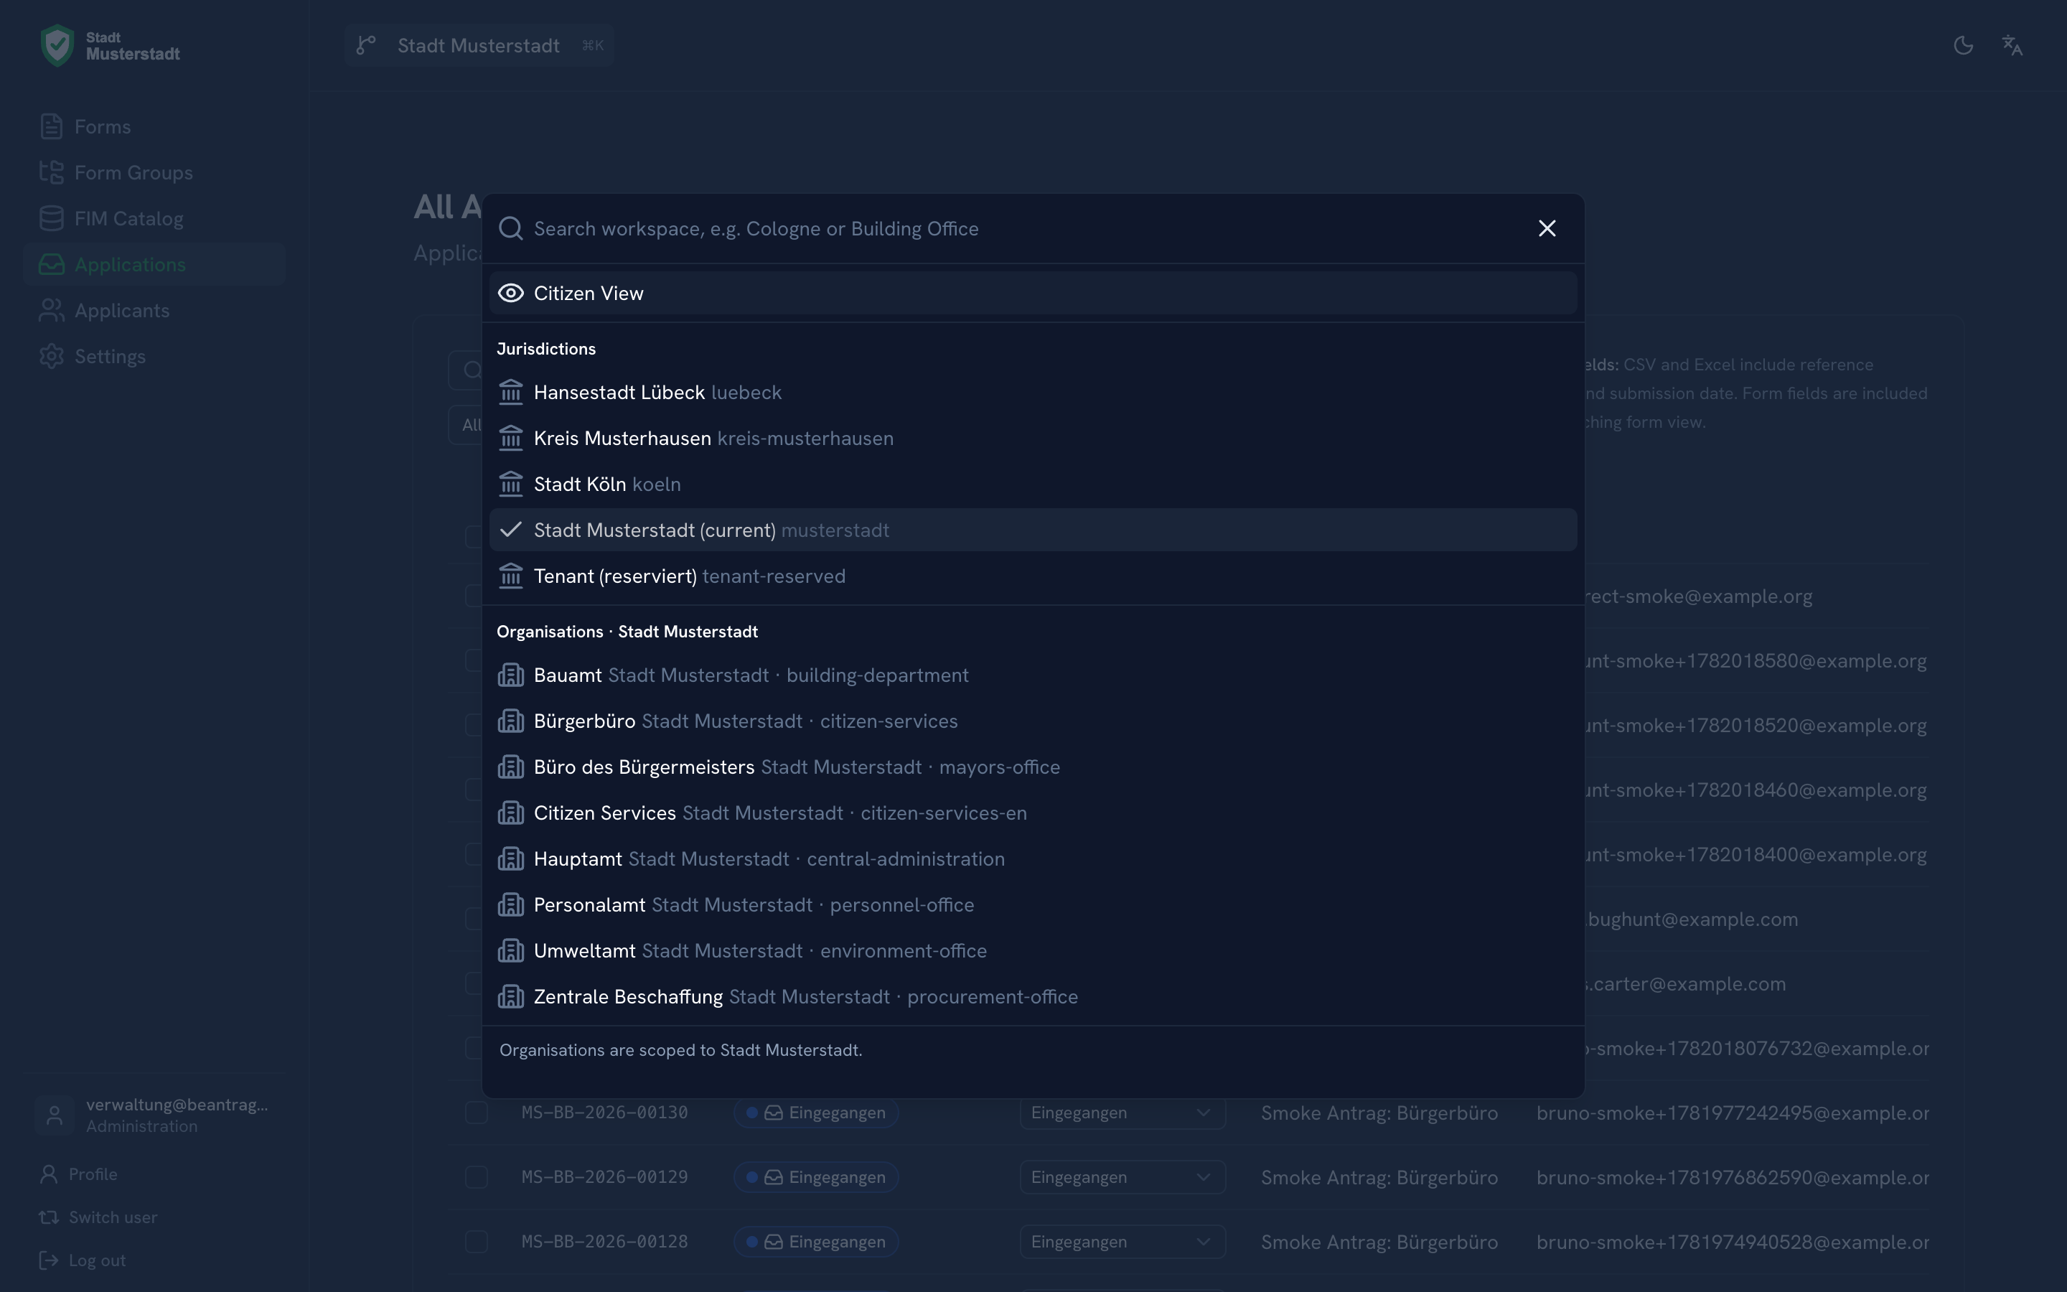
Task: Open the language translation selector
Action: [2012, 45]
